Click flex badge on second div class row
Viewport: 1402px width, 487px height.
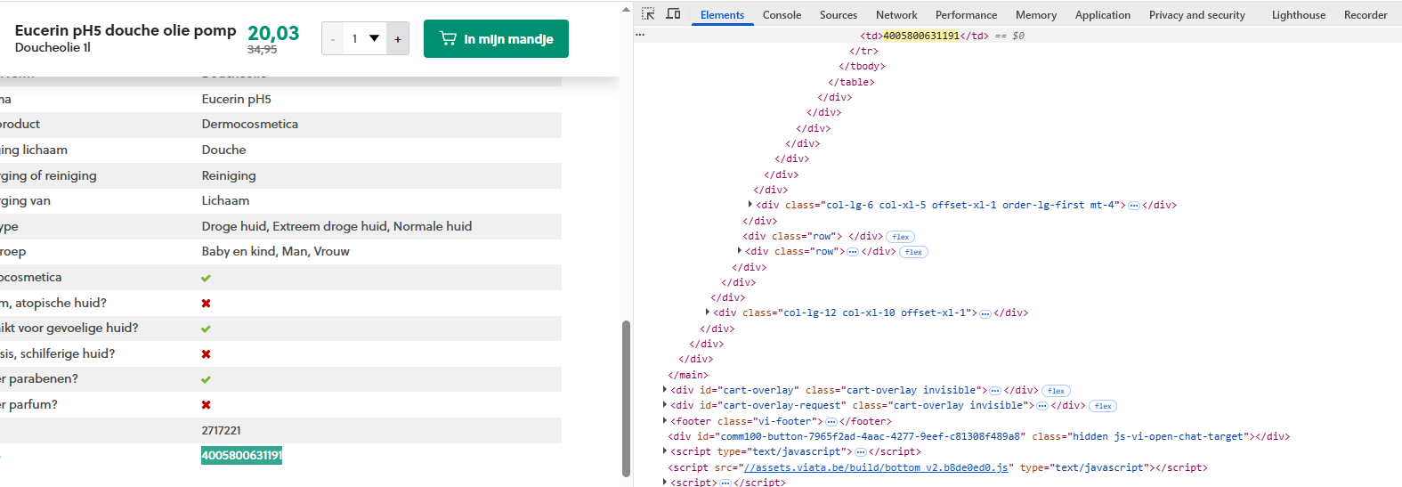click(914, 252)
